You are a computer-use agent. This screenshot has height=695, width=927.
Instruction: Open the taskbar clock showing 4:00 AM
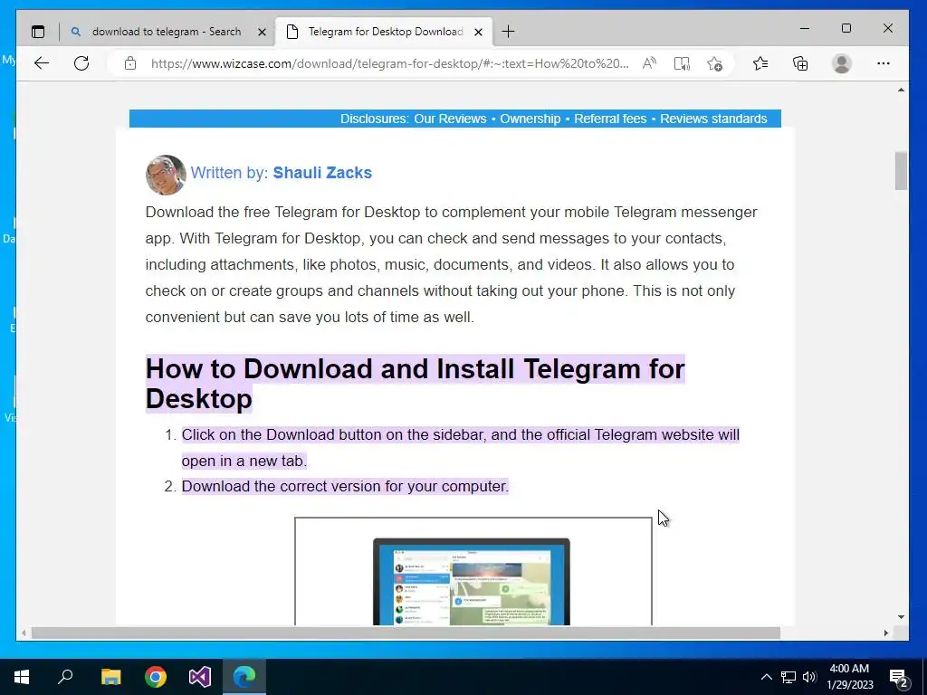tap(849, 677)
